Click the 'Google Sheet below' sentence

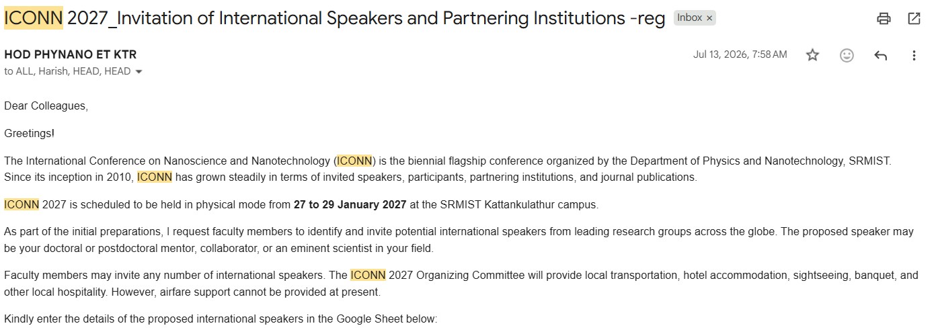tap(221, 319)
